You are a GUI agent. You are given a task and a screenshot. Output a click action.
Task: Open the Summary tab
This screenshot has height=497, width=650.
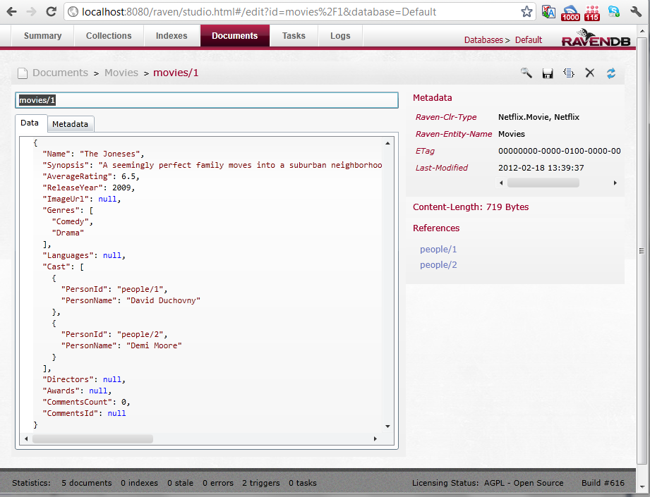click(42, 36)
